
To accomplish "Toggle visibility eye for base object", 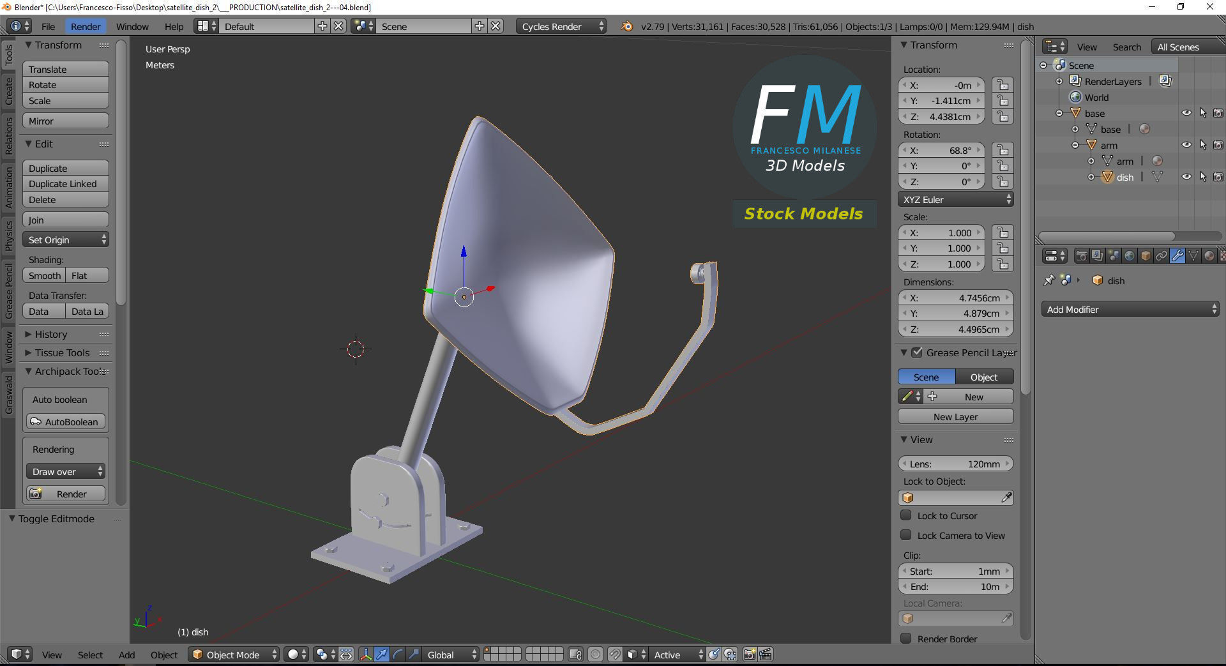I will 1186,113.
